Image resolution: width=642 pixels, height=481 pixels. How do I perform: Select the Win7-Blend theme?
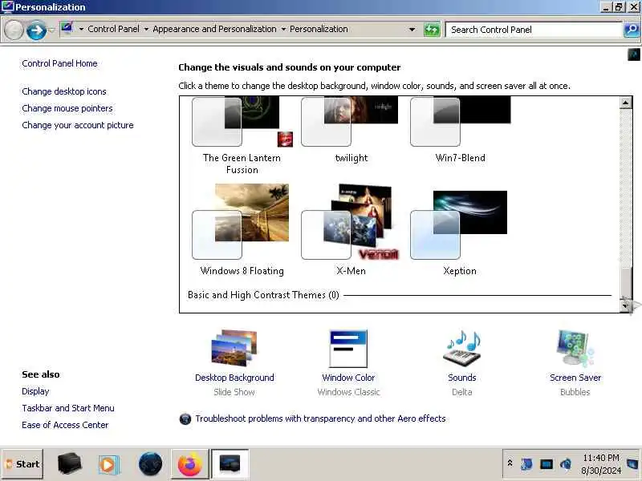460,130
